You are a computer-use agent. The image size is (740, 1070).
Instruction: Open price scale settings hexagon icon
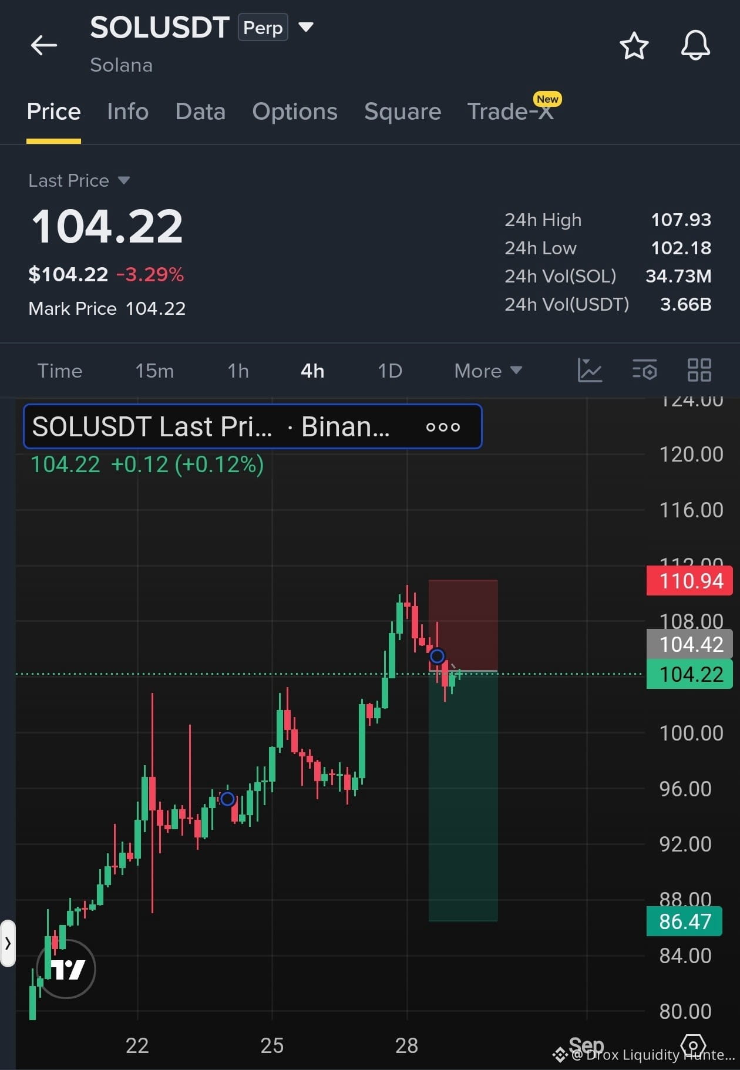click(693, 1047)
